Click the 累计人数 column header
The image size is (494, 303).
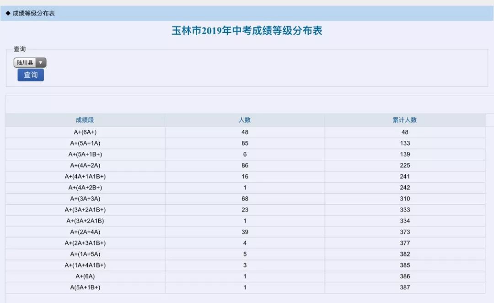[x=404, y=120]
